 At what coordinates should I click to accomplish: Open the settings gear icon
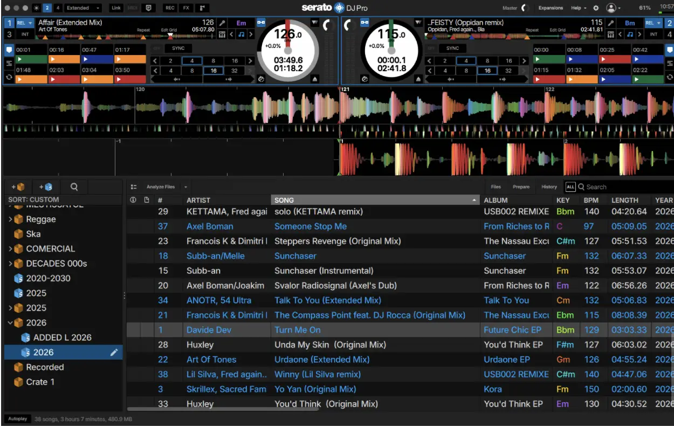(x=596, y=8)
